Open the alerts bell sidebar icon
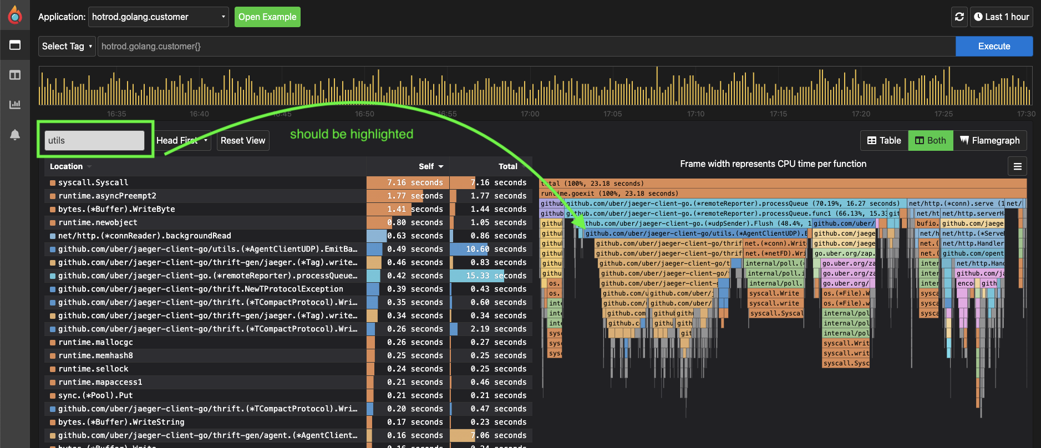Image resolution: width=1041 pixels, height=448 pixels. 15,135
